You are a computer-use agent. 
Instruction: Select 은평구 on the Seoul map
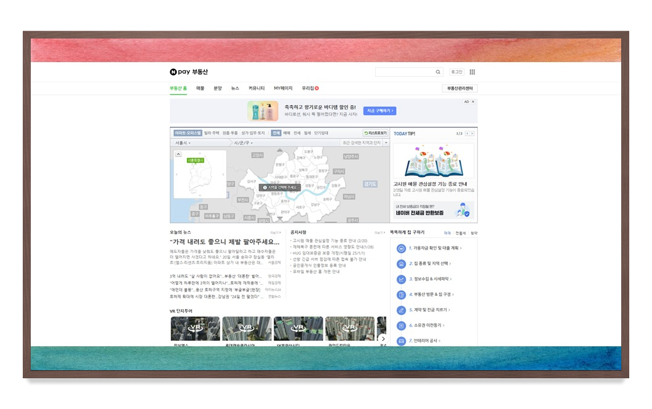(x=280, y=165)
